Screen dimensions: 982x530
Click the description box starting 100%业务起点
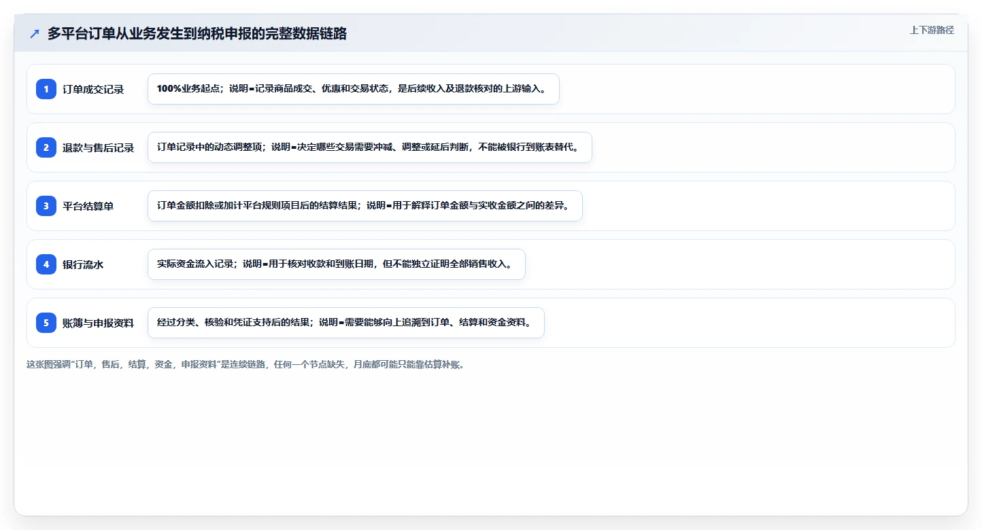click(x=354, y=89)
